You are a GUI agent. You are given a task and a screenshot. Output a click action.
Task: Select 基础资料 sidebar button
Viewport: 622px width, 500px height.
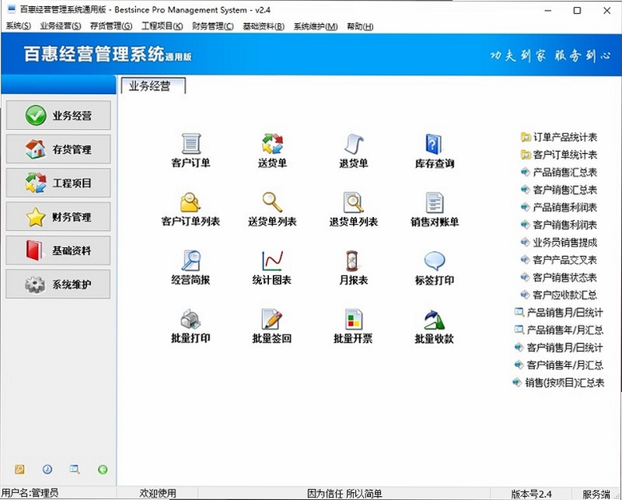click(x=58, y=250)
